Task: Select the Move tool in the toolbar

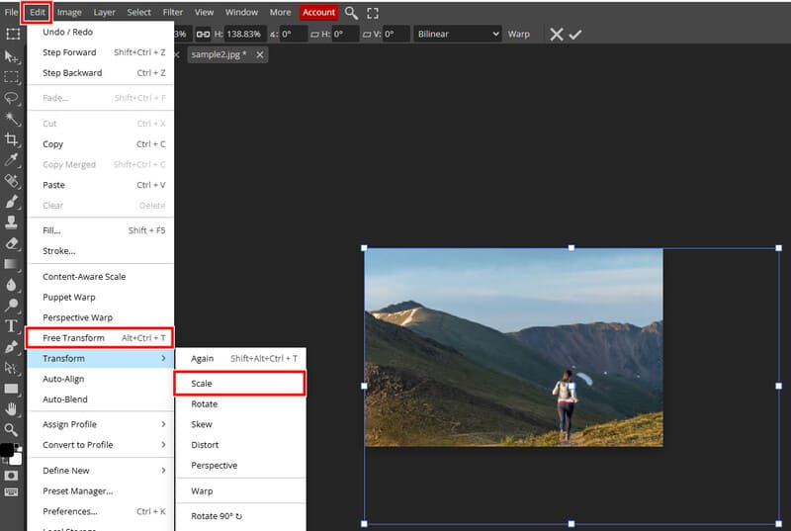Action: point(11,56)
